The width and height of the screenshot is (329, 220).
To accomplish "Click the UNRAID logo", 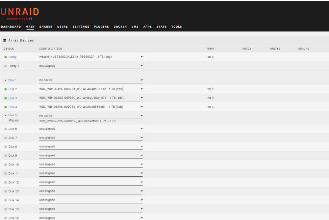I will pos(20,12).
